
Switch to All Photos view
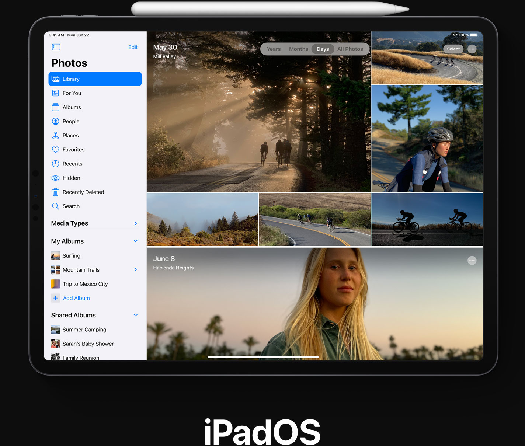click(350, 49)
